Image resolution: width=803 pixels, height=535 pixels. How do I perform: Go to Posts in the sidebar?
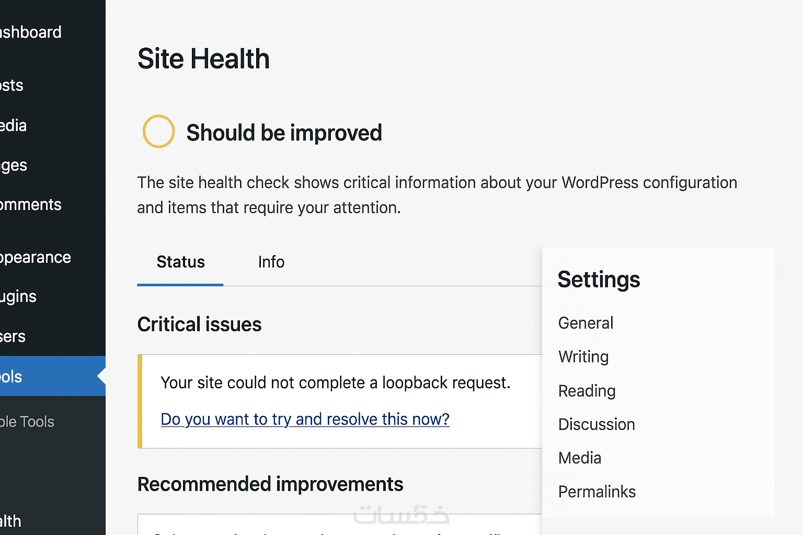[12, 85]
